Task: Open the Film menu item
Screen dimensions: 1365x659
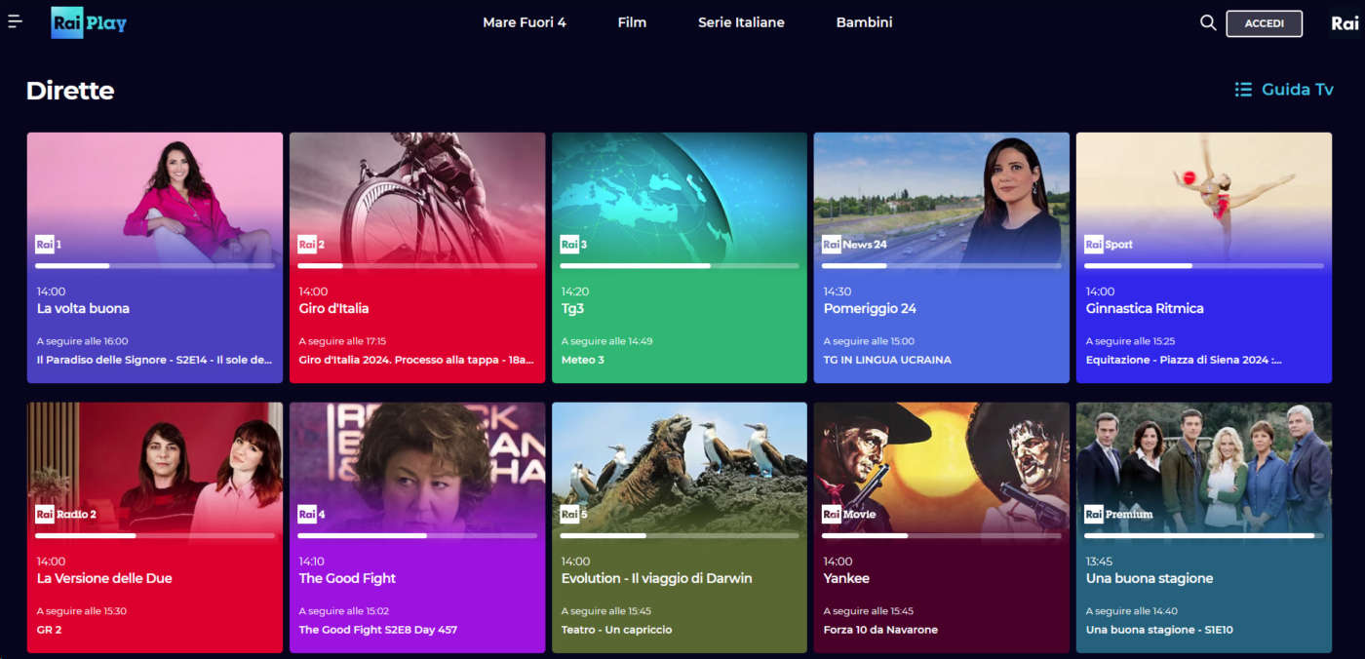Action: pyautogui.click(x=632, y=22)
